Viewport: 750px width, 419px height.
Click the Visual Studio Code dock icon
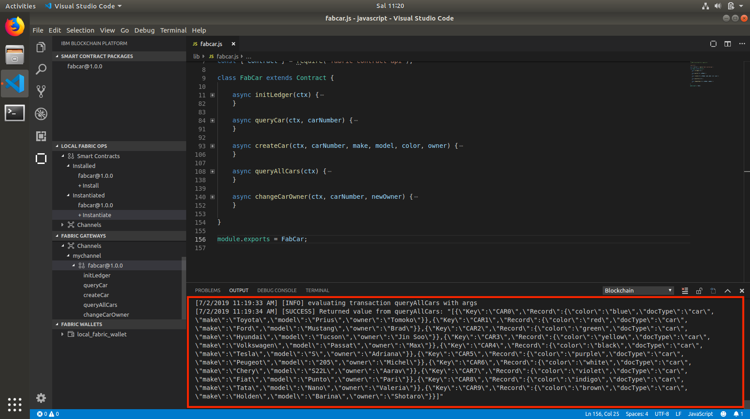15,84
